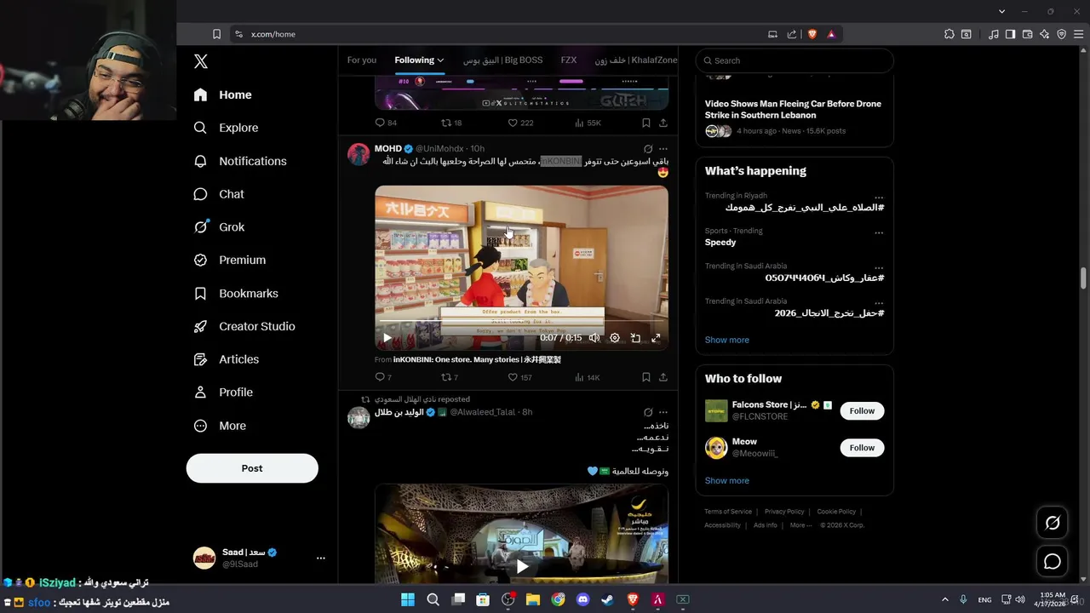Open the Big BOSS list tab

coord(502,60)
